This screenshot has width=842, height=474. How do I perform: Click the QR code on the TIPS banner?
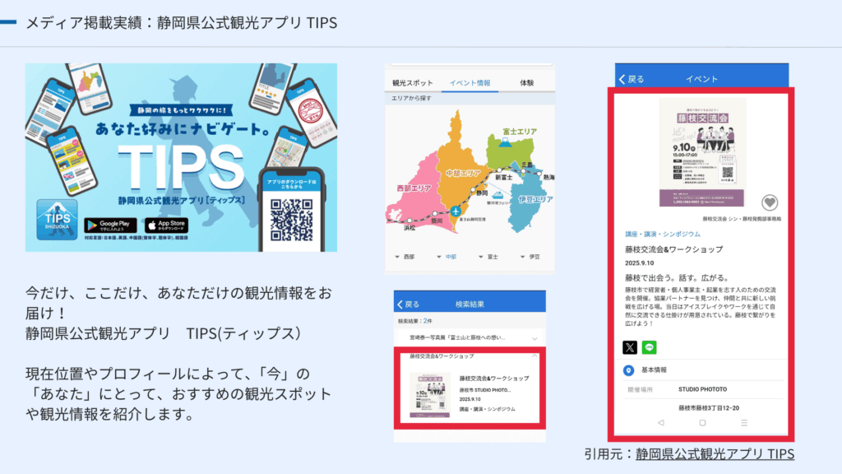tap(292, 220)
